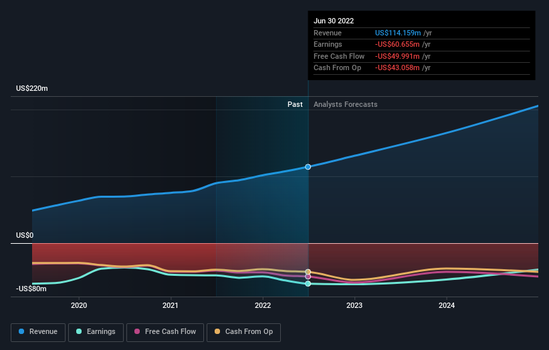Viewport: 549px width, 350px height.
Task: Toggle the Earnings series legend button
Action: coord(96,332)
